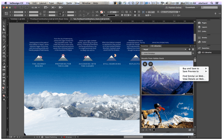Toggle Creative Cloud sync status icon
Screen dimensions: 224x140
click(189, 130)
